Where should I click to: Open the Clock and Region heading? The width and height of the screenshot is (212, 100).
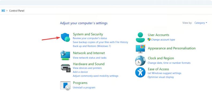(161, 58)
